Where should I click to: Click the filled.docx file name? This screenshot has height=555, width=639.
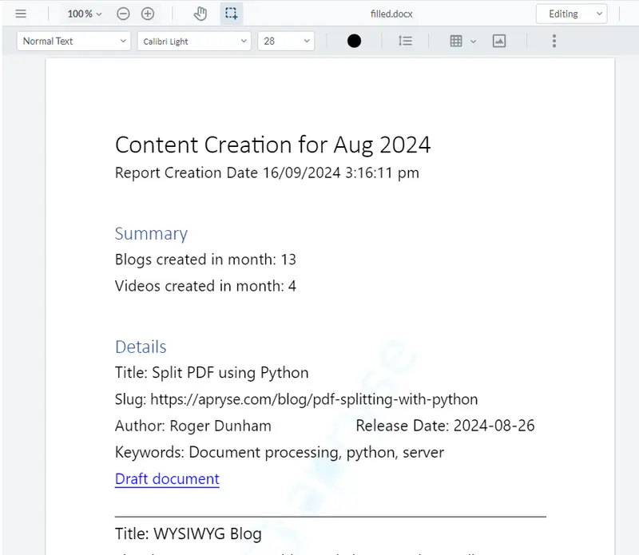(391, 14)
